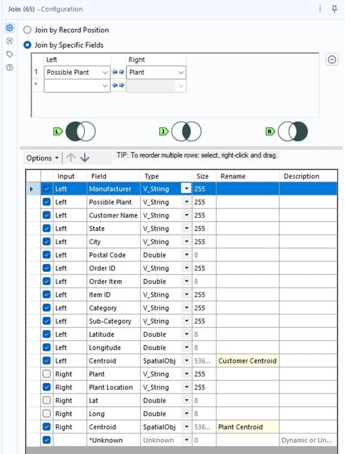Check the Right Lat field checkbox
Image resolution: width=345 pixels, height=454 pixels.
[x=47, y=401]
